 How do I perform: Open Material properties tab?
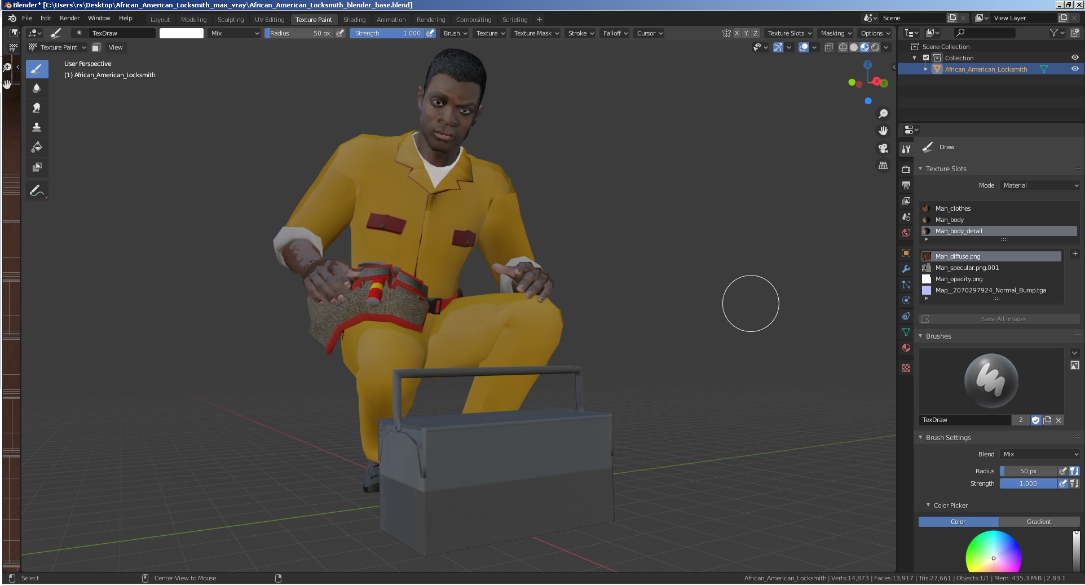[906, 348]
